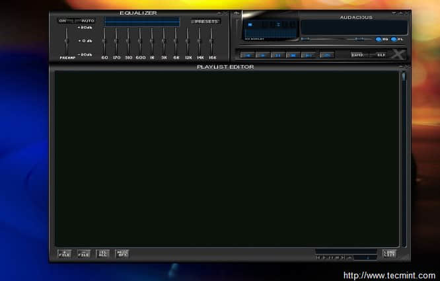The width and height of the screenshot is (440, 281).
Task: Open the Remove FILE playlist menu
Action: 84,254
